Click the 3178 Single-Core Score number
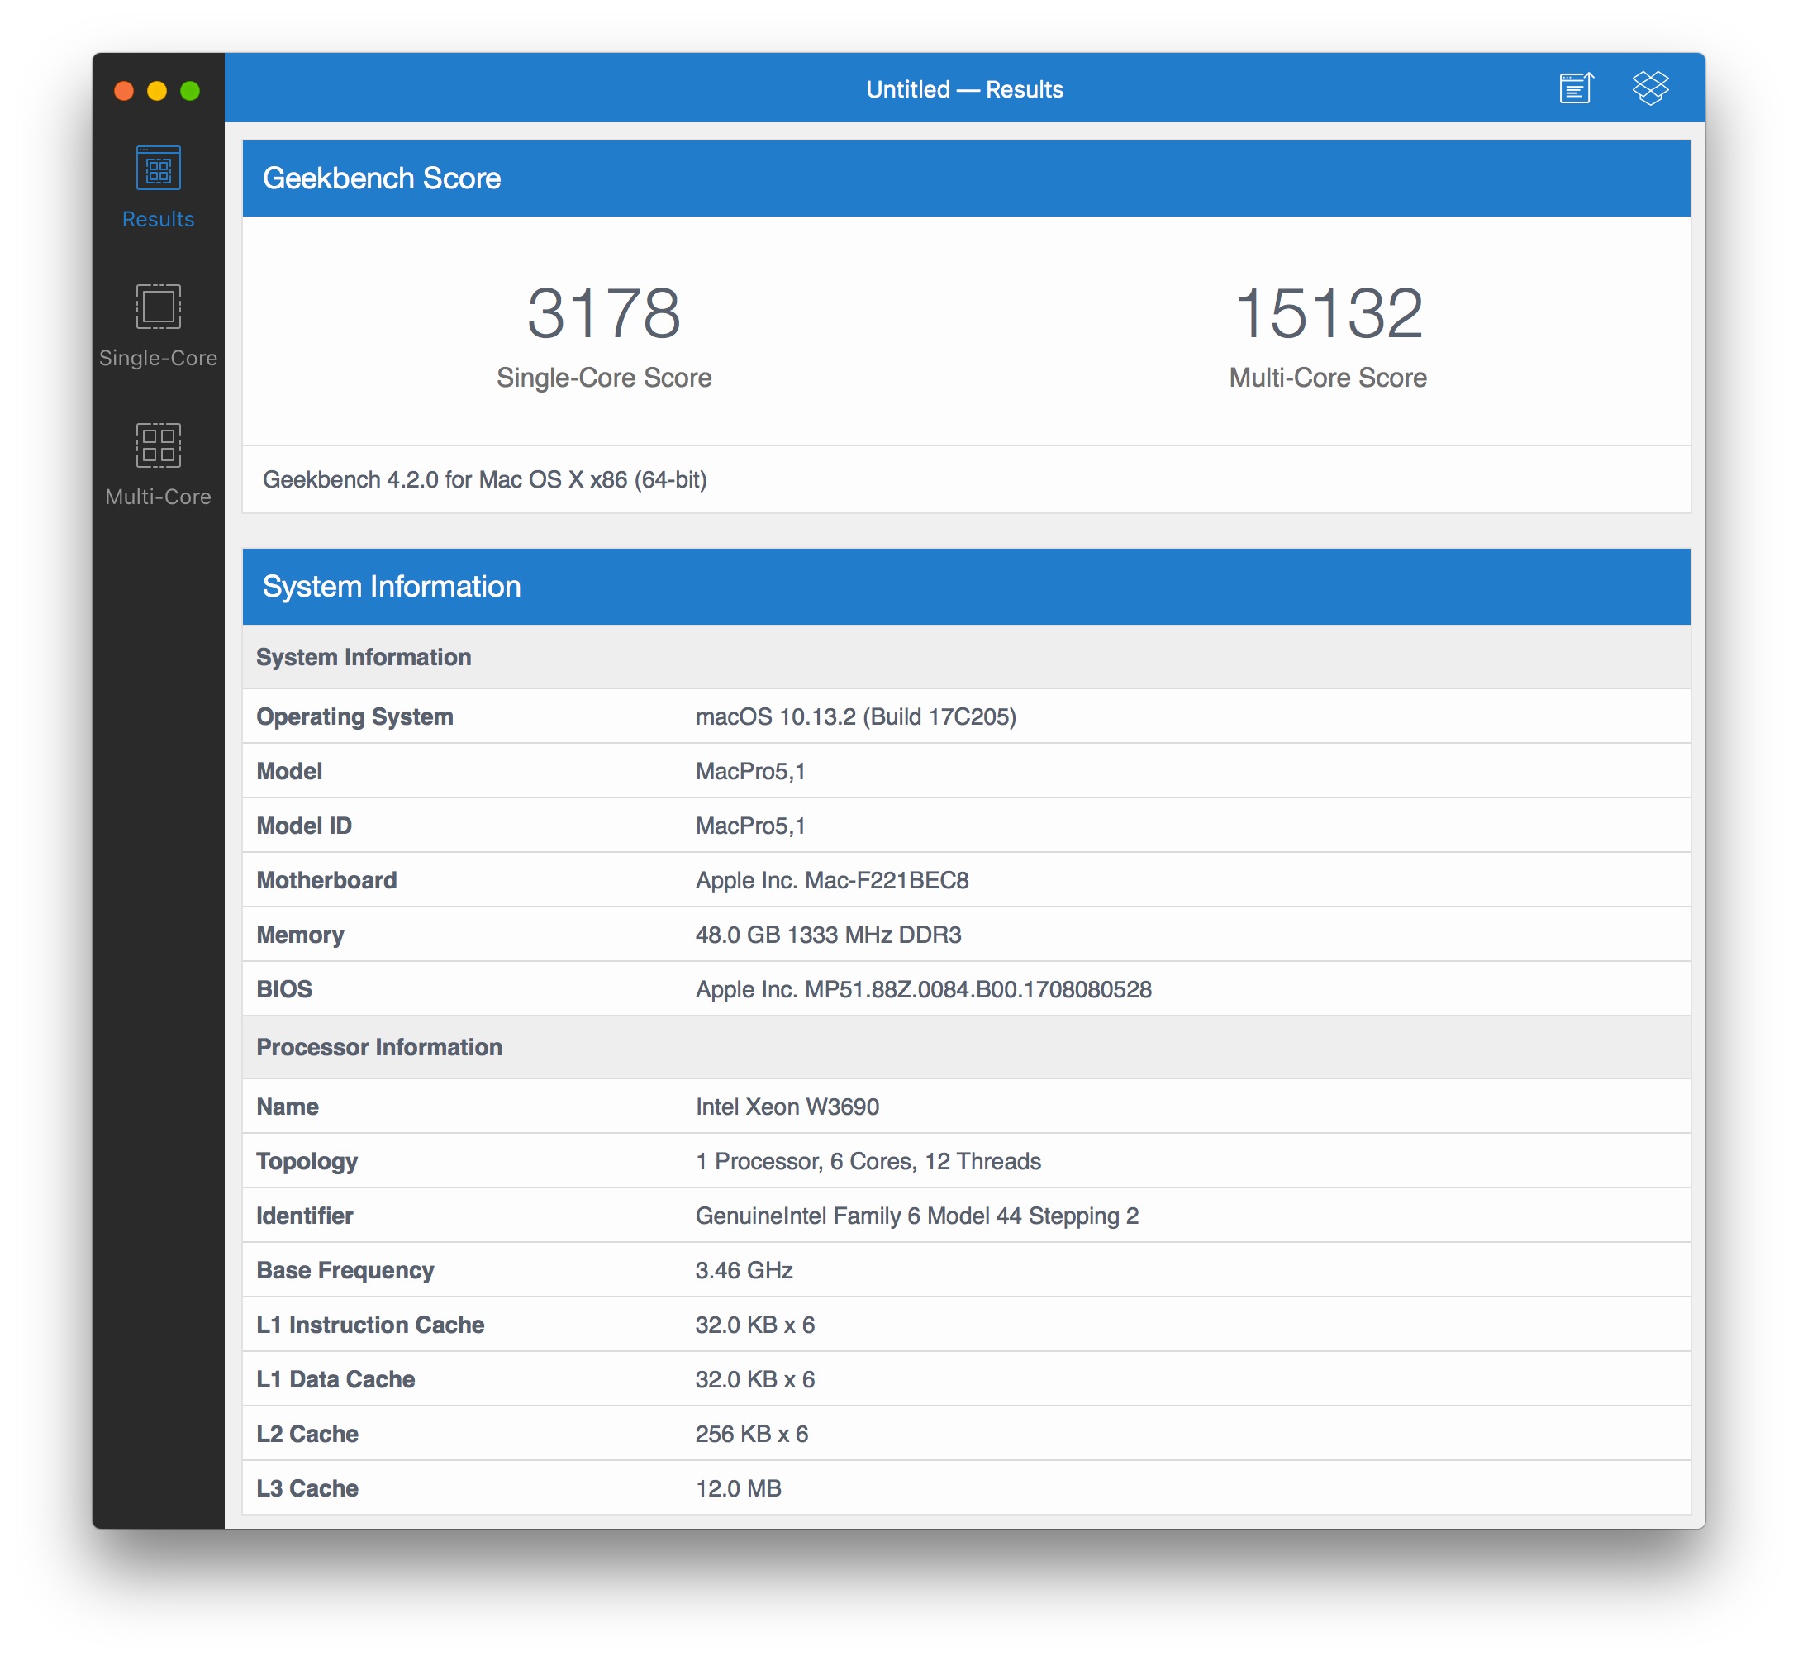Image resolution: width=1798 pixels, height=1661 pixels. click(x=603, y=314)
